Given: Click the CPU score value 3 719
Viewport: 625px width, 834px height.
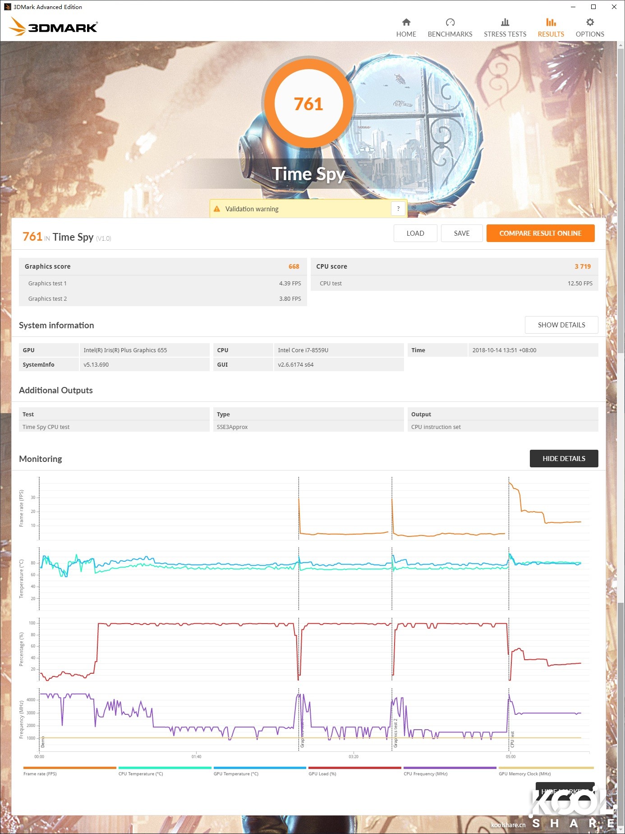Looking at the screenshot, I should [x=583, y=266].
